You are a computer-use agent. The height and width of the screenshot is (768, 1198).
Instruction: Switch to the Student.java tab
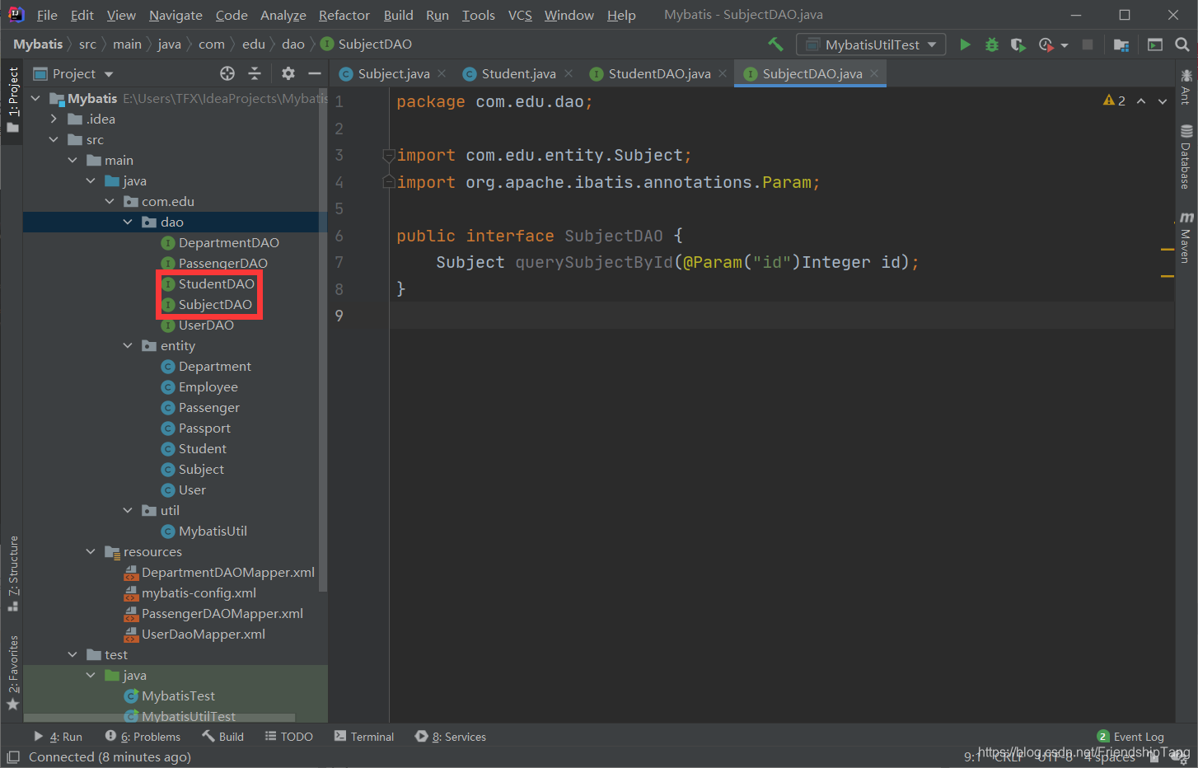[518, 73]
